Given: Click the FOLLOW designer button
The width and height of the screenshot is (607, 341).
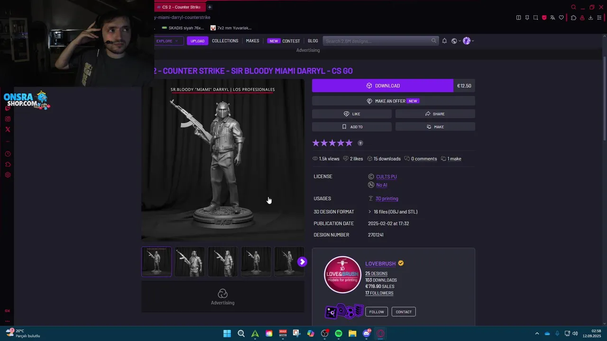Looking at the screenshot, I should pos(377,312).
